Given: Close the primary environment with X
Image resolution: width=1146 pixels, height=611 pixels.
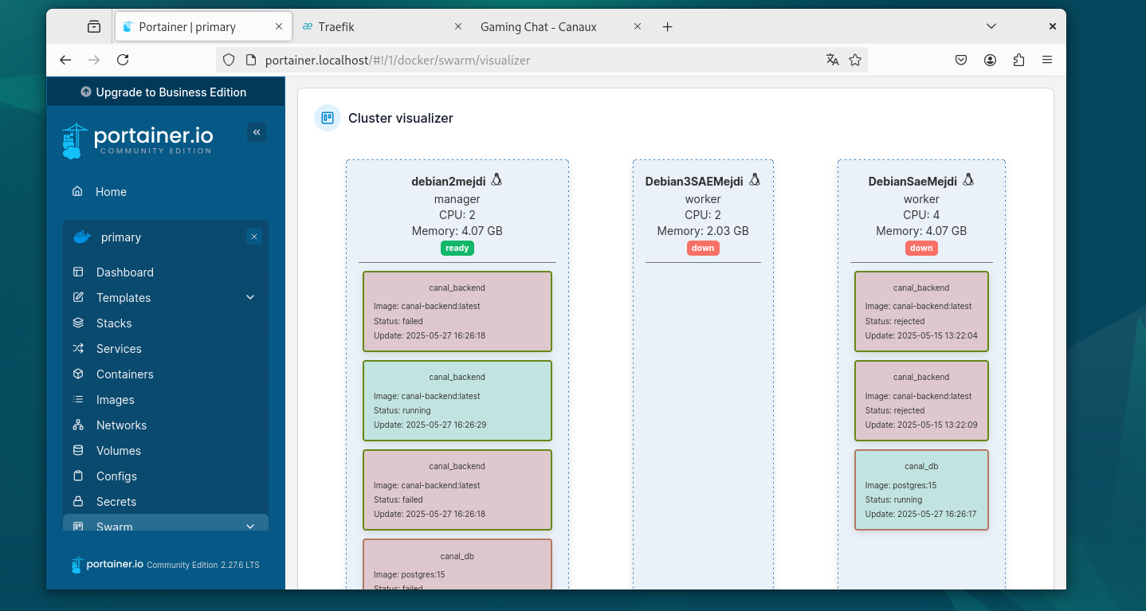Looking at the screenshot, I should 253,237.
